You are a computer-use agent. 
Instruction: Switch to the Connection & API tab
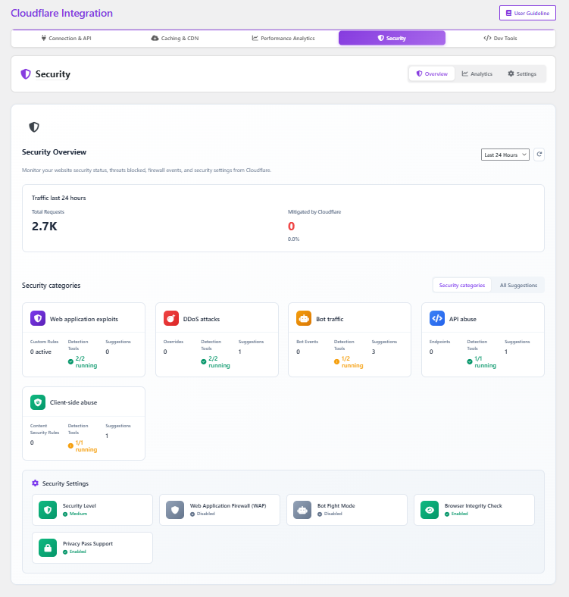66,38
